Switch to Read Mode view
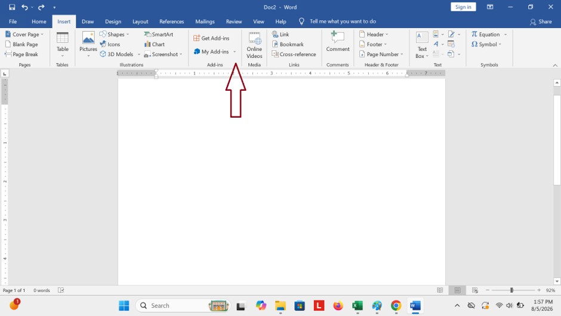 tap(440, 290)
